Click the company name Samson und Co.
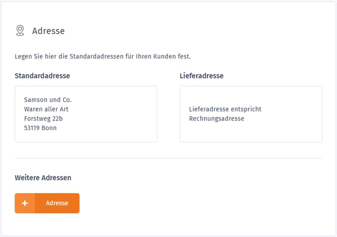This screenshot has height=237, width=337. tap(48, 100)
